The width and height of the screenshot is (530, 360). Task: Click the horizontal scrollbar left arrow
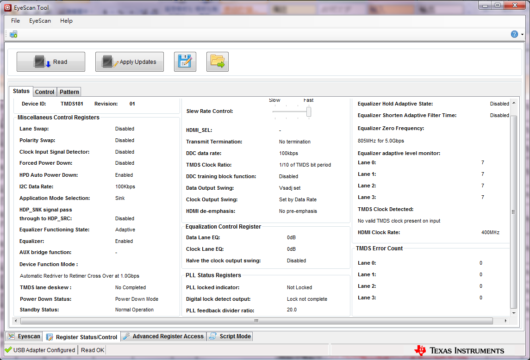coord(16,321)
